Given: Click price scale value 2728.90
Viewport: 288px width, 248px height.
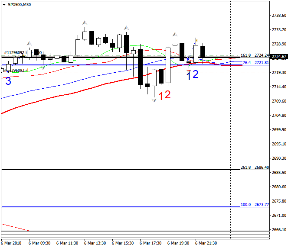Looking at the screenshot, I should 279,44.
